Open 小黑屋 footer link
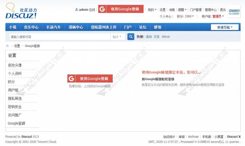This screenshot has width=245, height=146. pyautogui.click(x=219, y=137)
